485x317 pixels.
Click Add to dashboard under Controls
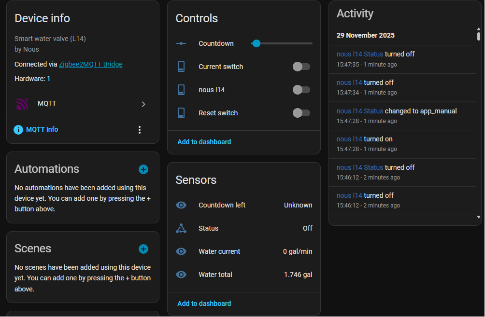(204, 142)
